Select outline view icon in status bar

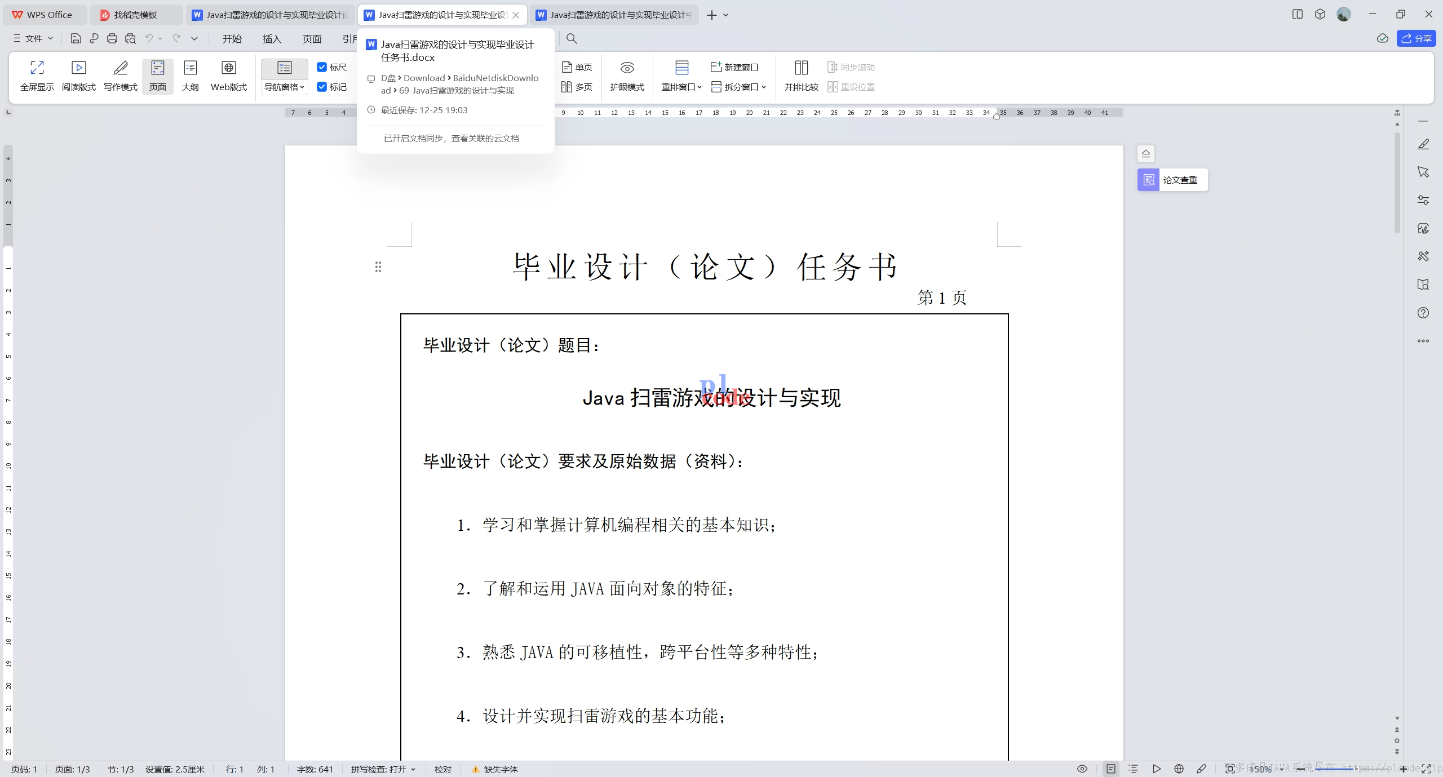[1134, 769]
